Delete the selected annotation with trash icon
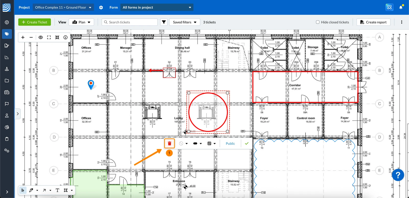This screenshot has height=198, width=409. (169, 143)
